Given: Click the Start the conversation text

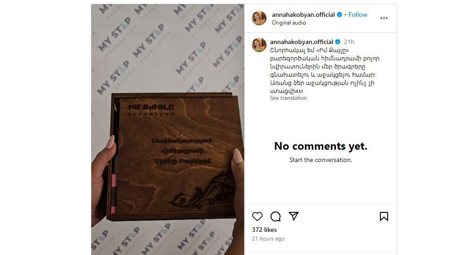Looking at the screenshot, I should tap(320, 160).
